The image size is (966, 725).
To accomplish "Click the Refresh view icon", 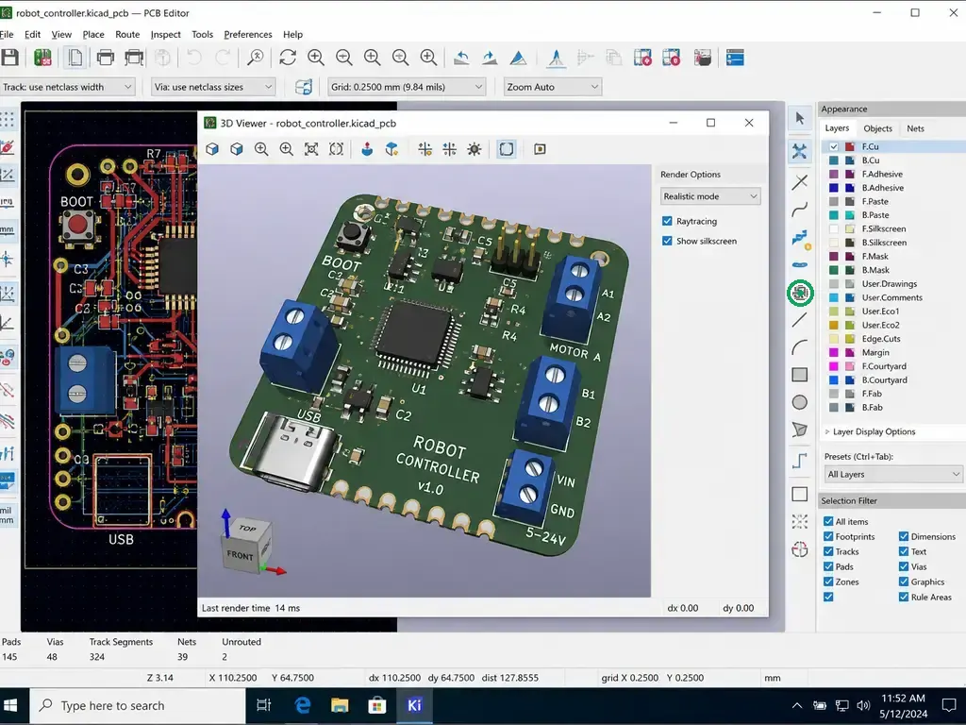I will (288, 58).
